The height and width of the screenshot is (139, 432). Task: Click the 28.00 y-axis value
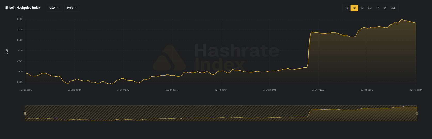point(20,82)
